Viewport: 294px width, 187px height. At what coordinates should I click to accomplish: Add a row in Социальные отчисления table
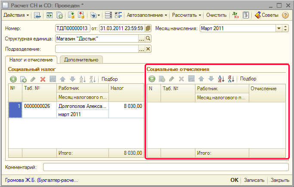152,79
